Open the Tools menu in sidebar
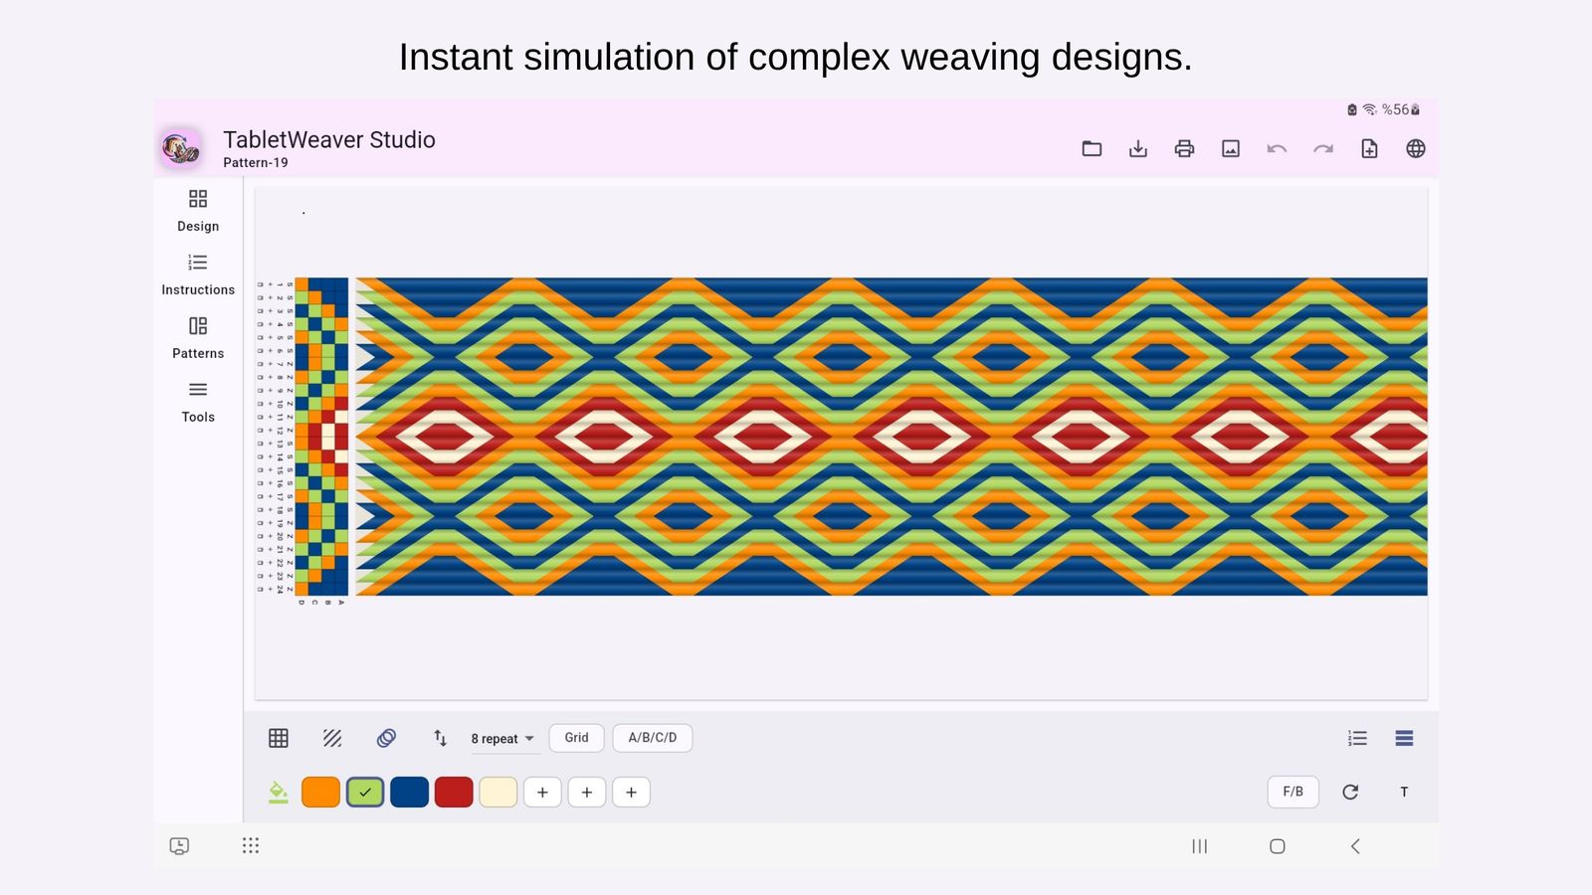 pyautogui.click(x=198, y=402)
